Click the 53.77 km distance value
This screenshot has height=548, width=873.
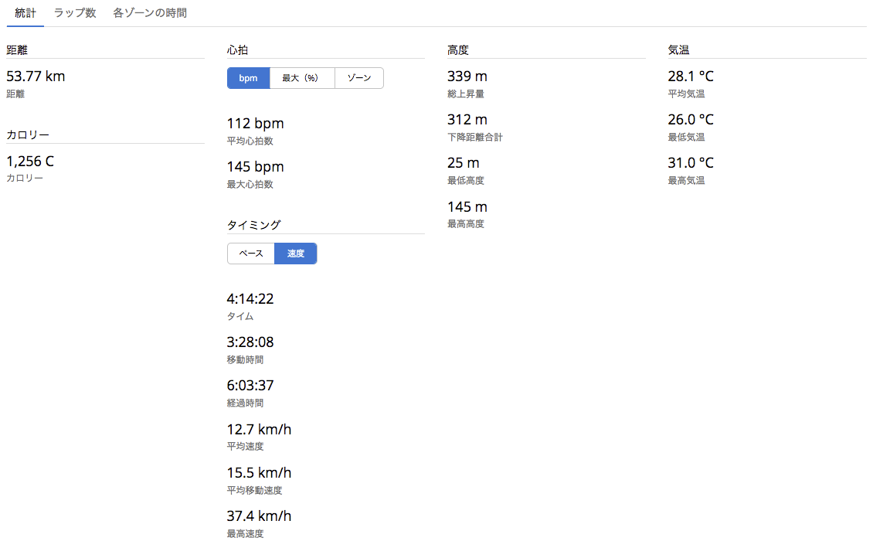point(36,77)
